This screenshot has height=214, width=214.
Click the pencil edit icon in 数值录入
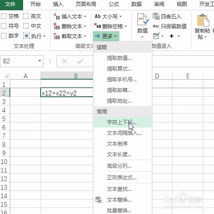pos(156,36)
